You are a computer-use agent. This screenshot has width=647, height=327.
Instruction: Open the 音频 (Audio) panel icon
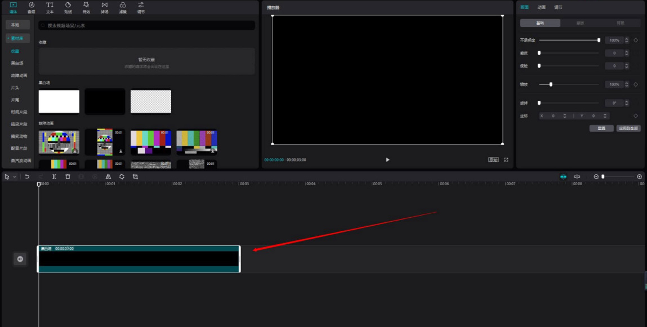point(32,7)
